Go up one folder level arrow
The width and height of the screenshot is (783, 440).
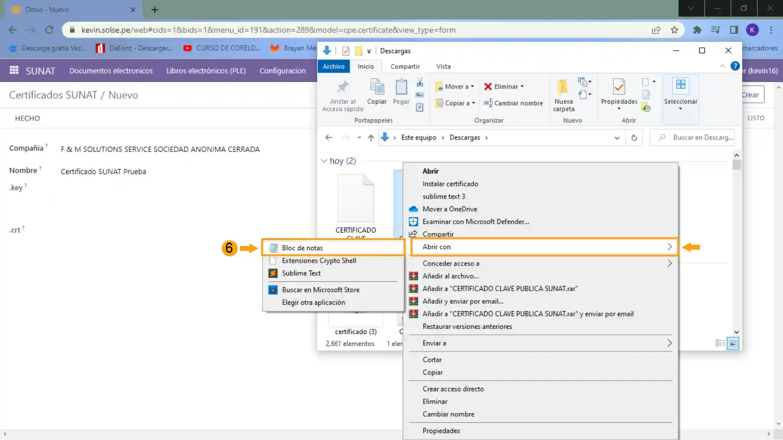371,138
